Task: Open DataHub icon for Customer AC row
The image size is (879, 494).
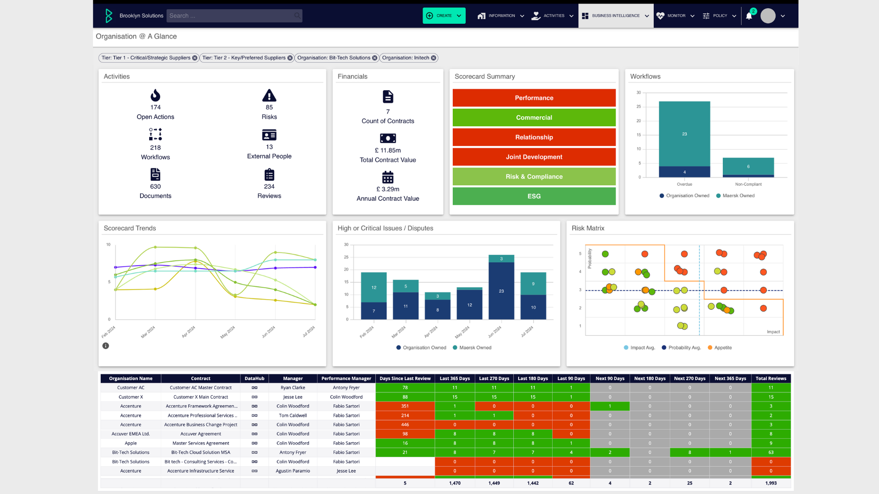Action: (255, 388)
